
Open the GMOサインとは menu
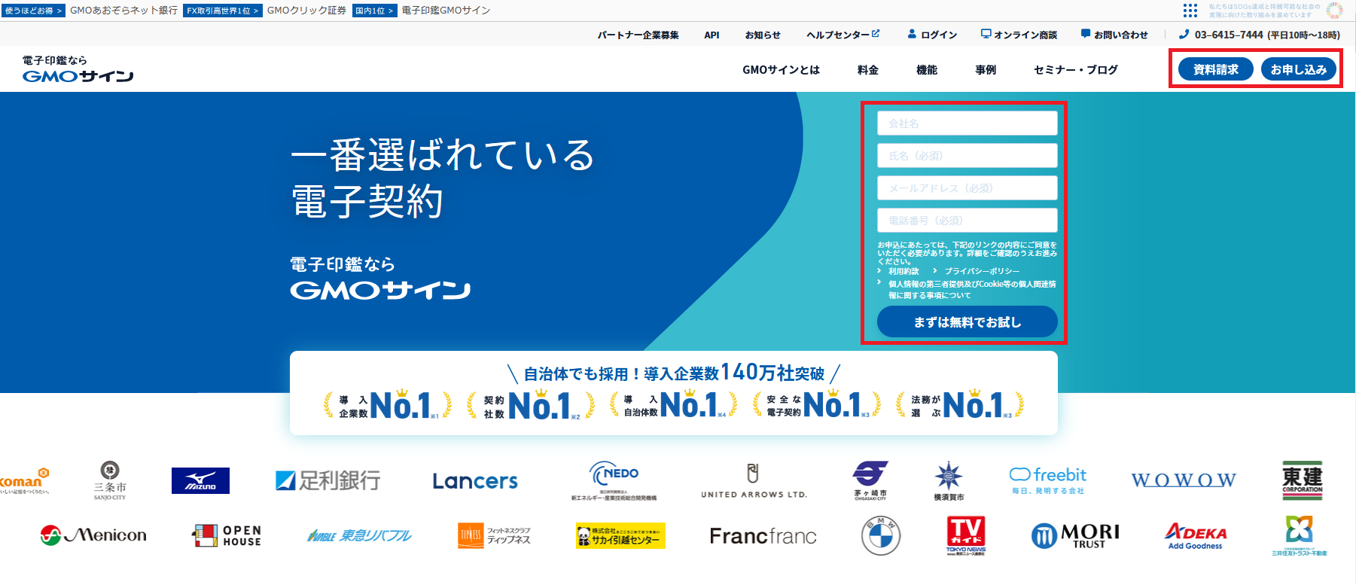click(x=781, y=69)
